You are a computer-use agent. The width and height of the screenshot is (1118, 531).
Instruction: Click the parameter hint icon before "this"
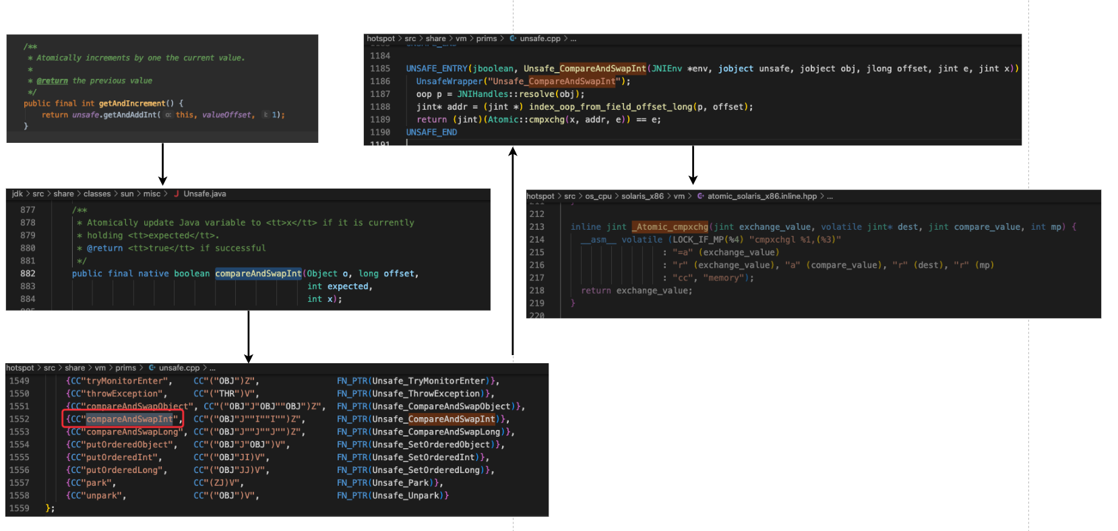click(x=168, y=115)
